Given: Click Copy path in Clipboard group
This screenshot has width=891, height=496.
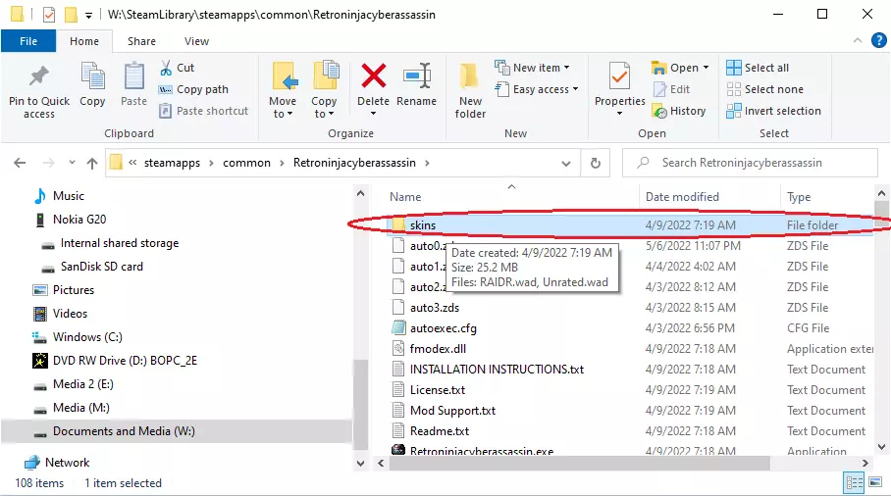Looking at the screenshot, I should point(193,89).
